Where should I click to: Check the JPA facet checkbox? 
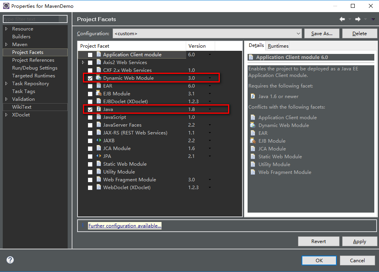click(90, 156)
